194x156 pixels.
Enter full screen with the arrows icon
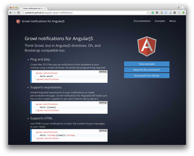pos(178,8)
